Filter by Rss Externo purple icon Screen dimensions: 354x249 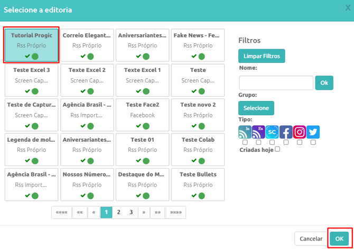pos(258,132)
